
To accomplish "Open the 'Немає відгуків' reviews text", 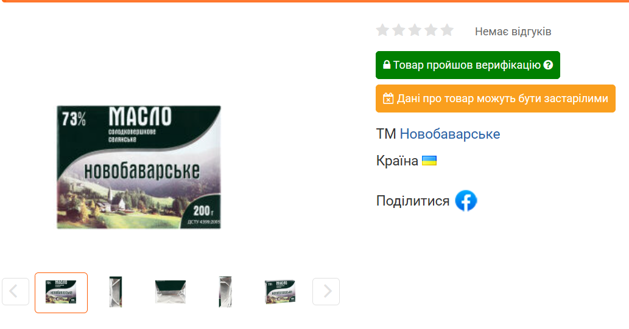I will pyautogui.click(x=513, y=31).
